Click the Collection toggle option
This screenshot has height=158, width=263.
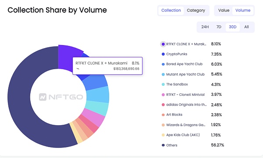click(171, 11)
